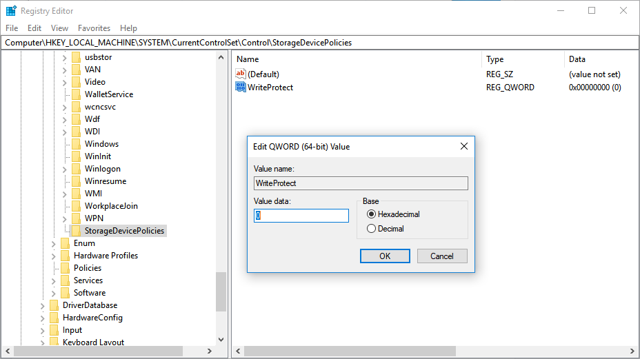Click the WriteProtect QWORD value icon
The width and height of the screenshot is (640, 359).
241,88
